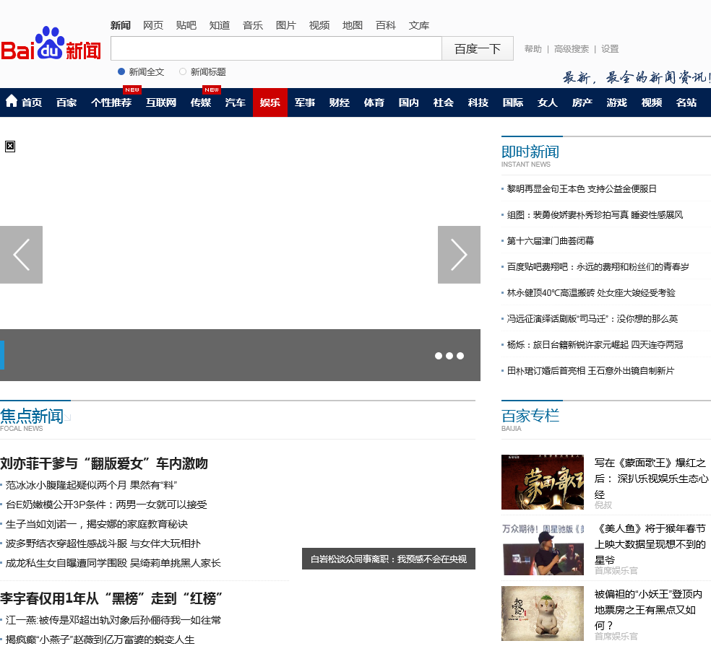Open 名站 in the navigation bar

pos(686,102)
